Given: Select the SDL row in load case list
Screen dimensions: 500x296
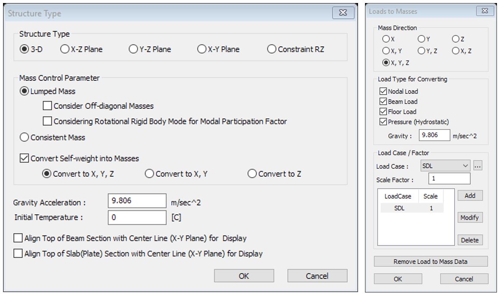Looking at the screenshot, I should pyautogui.click(x=412, y=208).
